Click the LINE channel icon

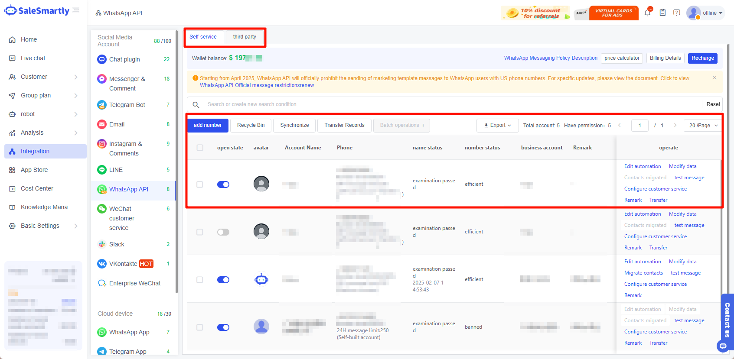(x=102, y=170)
